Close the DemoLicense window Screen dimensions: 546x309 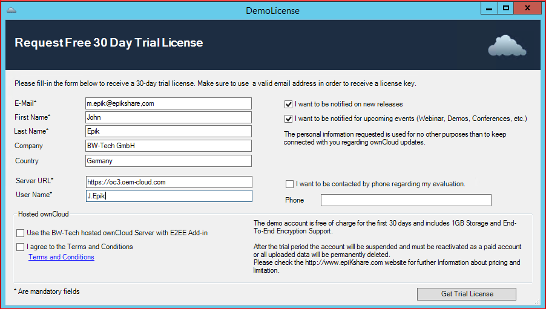click(527, 8)
